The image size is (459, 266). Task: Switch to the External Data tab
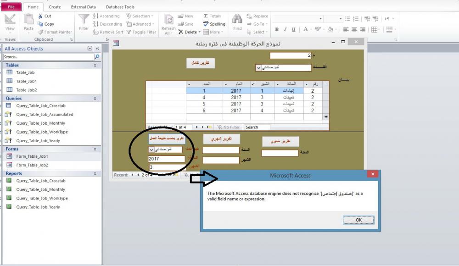point(83,7)
